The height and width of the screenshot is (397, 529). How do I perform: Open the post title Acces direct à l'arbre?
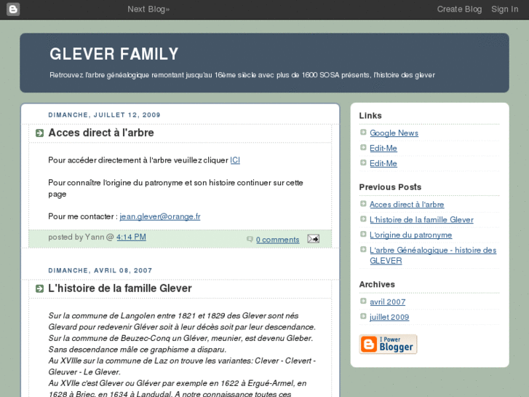click(101, 133)
